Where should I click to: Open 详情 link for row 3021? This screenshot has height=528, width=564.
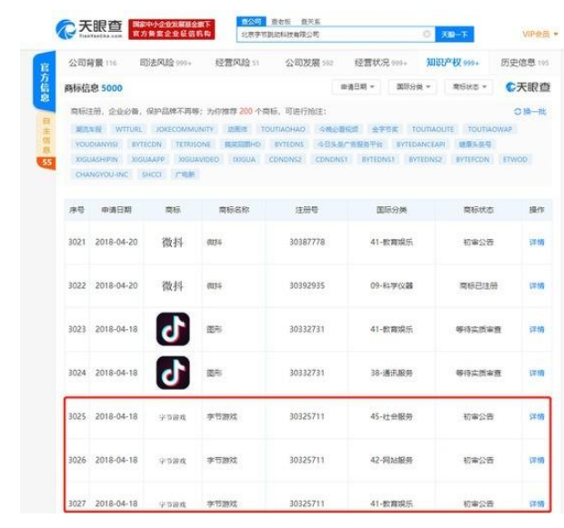[537, 243]
